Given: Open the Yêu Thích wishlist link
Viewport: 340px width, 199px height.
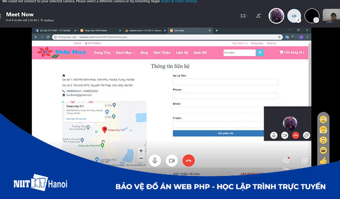Looking at the screenshot, I should click(x=240, y=43).
